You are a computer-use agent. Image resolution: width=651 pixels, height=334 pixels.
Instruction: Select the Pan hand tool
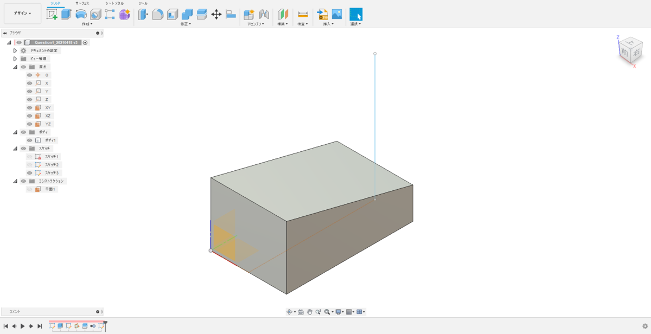309,312
